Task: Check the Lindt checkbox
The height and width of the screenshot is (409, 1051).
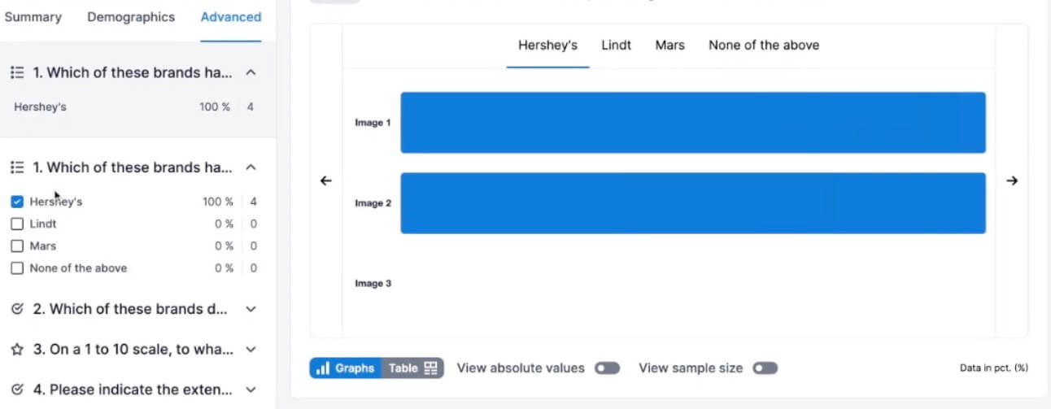Action: pos(17,224)
